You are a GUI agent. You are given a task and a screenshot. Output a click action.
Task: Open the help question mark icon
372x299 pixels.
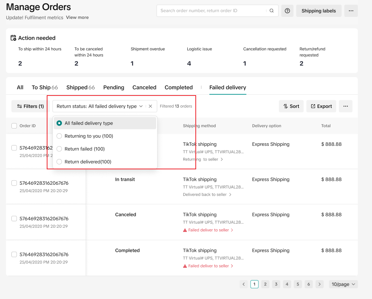pyautogui.click(x=287, y=11)
